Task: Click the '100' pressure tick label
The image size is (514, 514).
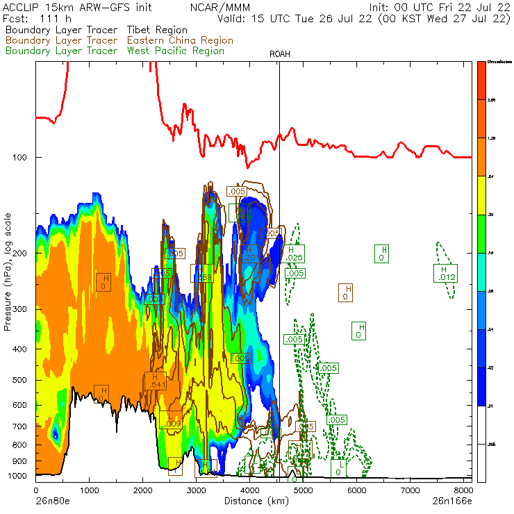Action: 19,158
